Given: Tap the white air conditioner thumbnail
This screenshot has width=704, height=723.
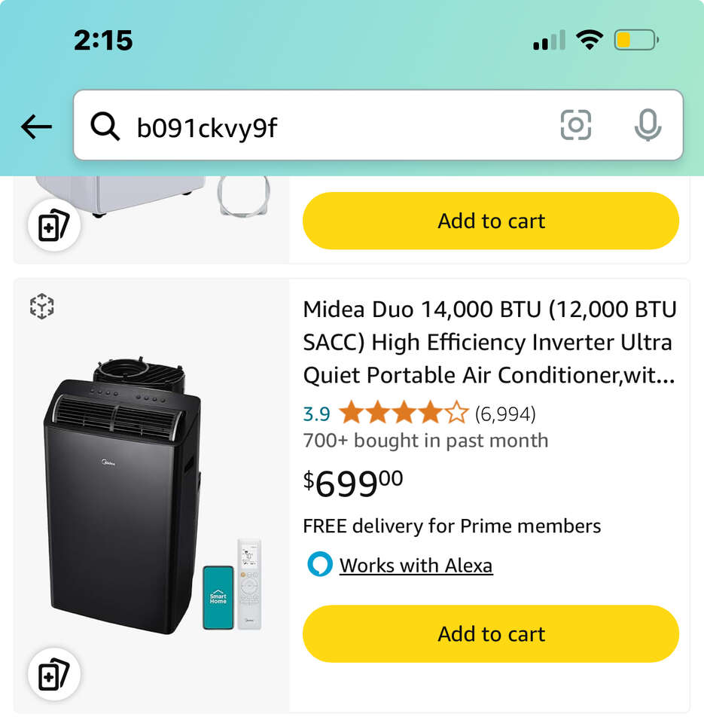Looking at the screenshot, I should (x=120, y=194).
